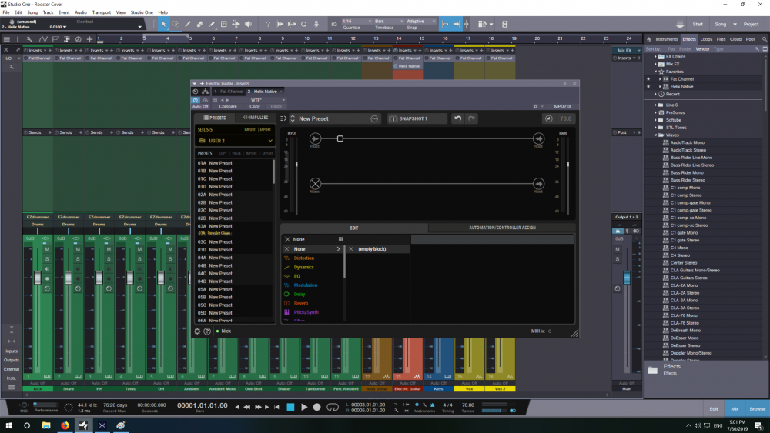This screenshot has height=433, width=770.
Task: Click the question mark help icon in toolbar
Action: [x=268, y=24]
